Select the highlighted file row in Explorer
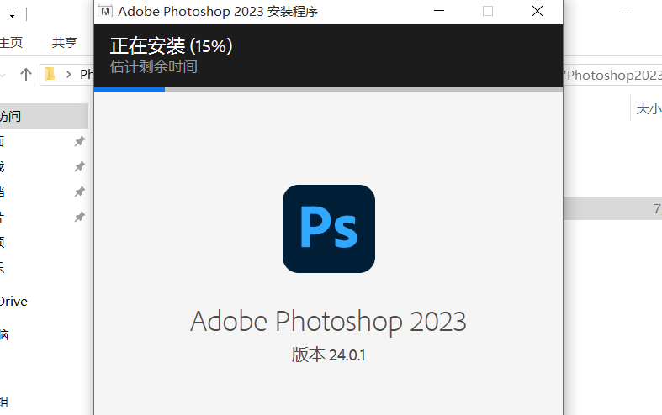The height and width of the screenshot is (415, 662). (x=612, y=208)
